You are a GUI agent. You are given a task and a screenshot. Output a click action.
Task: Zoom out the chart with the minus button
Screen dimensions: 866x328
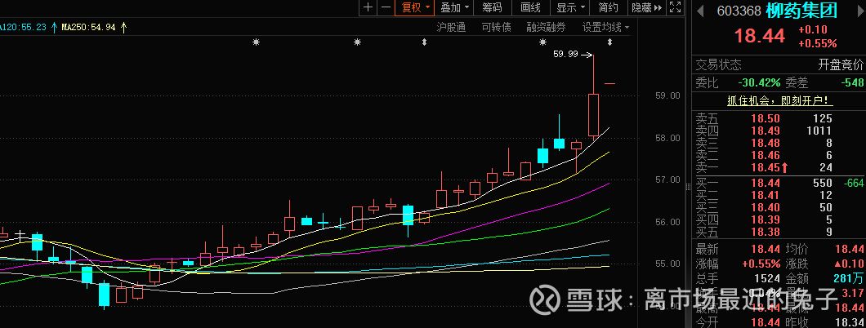click(x=386, y=7)
